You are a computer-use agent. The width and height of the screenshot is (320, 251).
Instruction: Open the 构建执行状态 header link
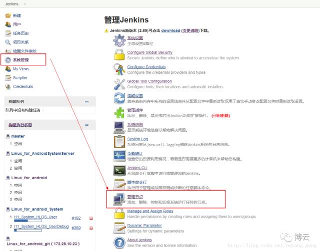pyautogui.click(x=20, y=125)
